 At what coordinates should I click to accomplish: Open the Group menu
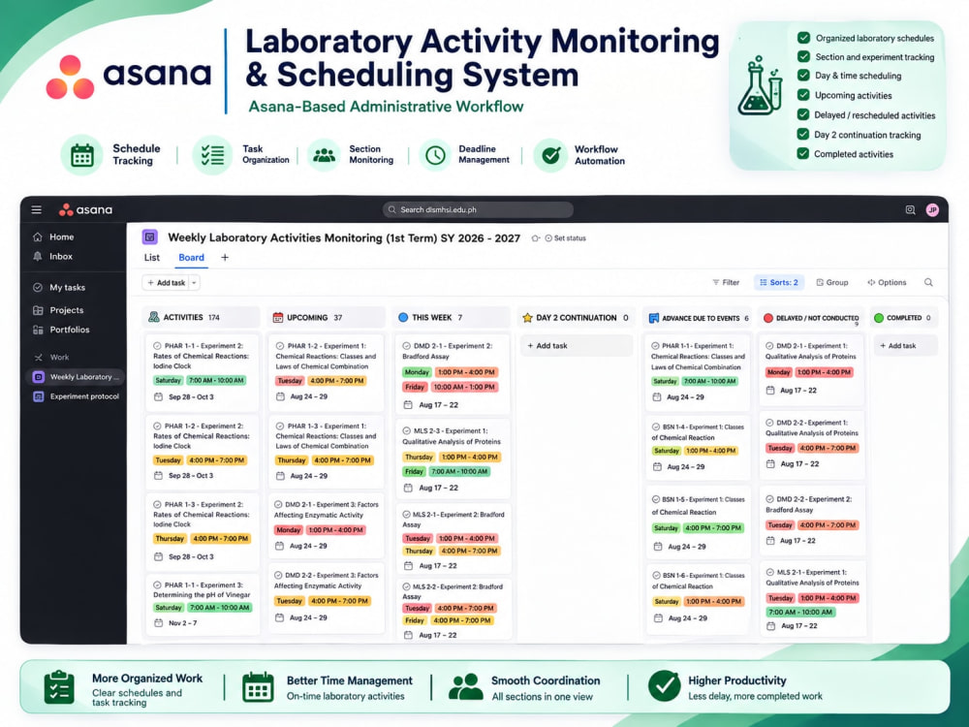point(831,282)
